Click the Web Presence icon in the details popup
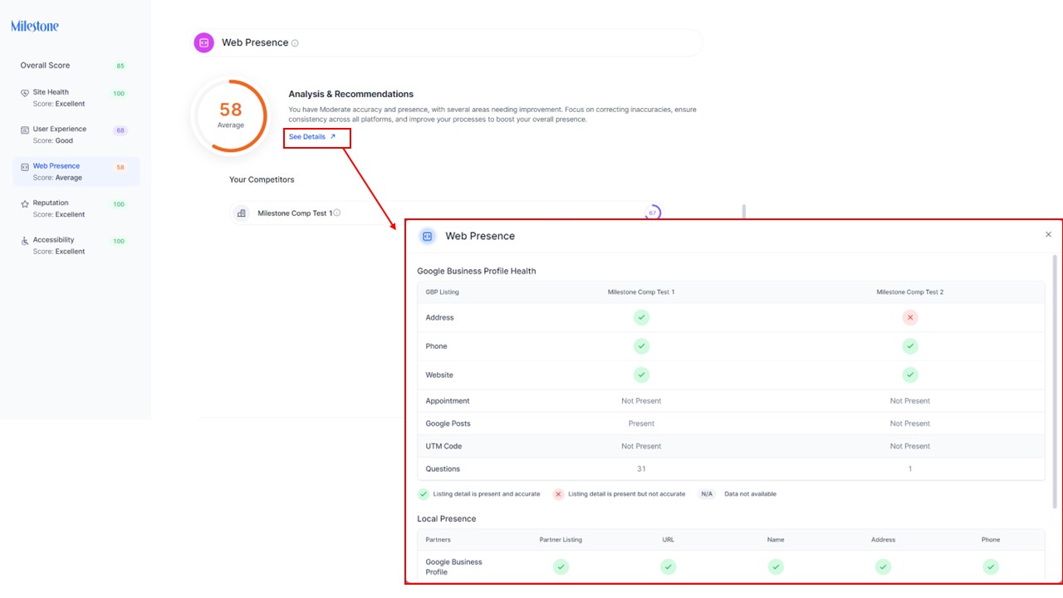The width and height of the screenshot is (1063, 598). [x=427, y=236]
